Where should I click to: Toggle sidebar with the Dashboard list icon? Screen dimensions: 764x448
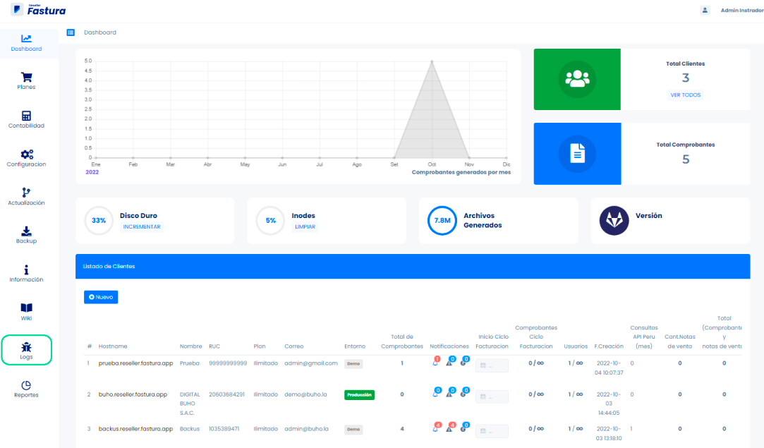pos(71,32)
